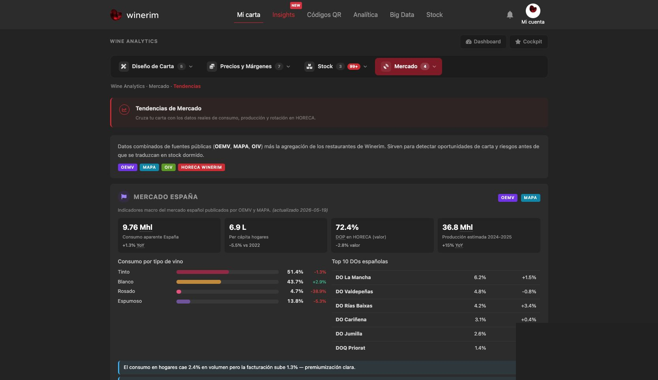Click the Mercado breadcrumb link

pos(159,86)
